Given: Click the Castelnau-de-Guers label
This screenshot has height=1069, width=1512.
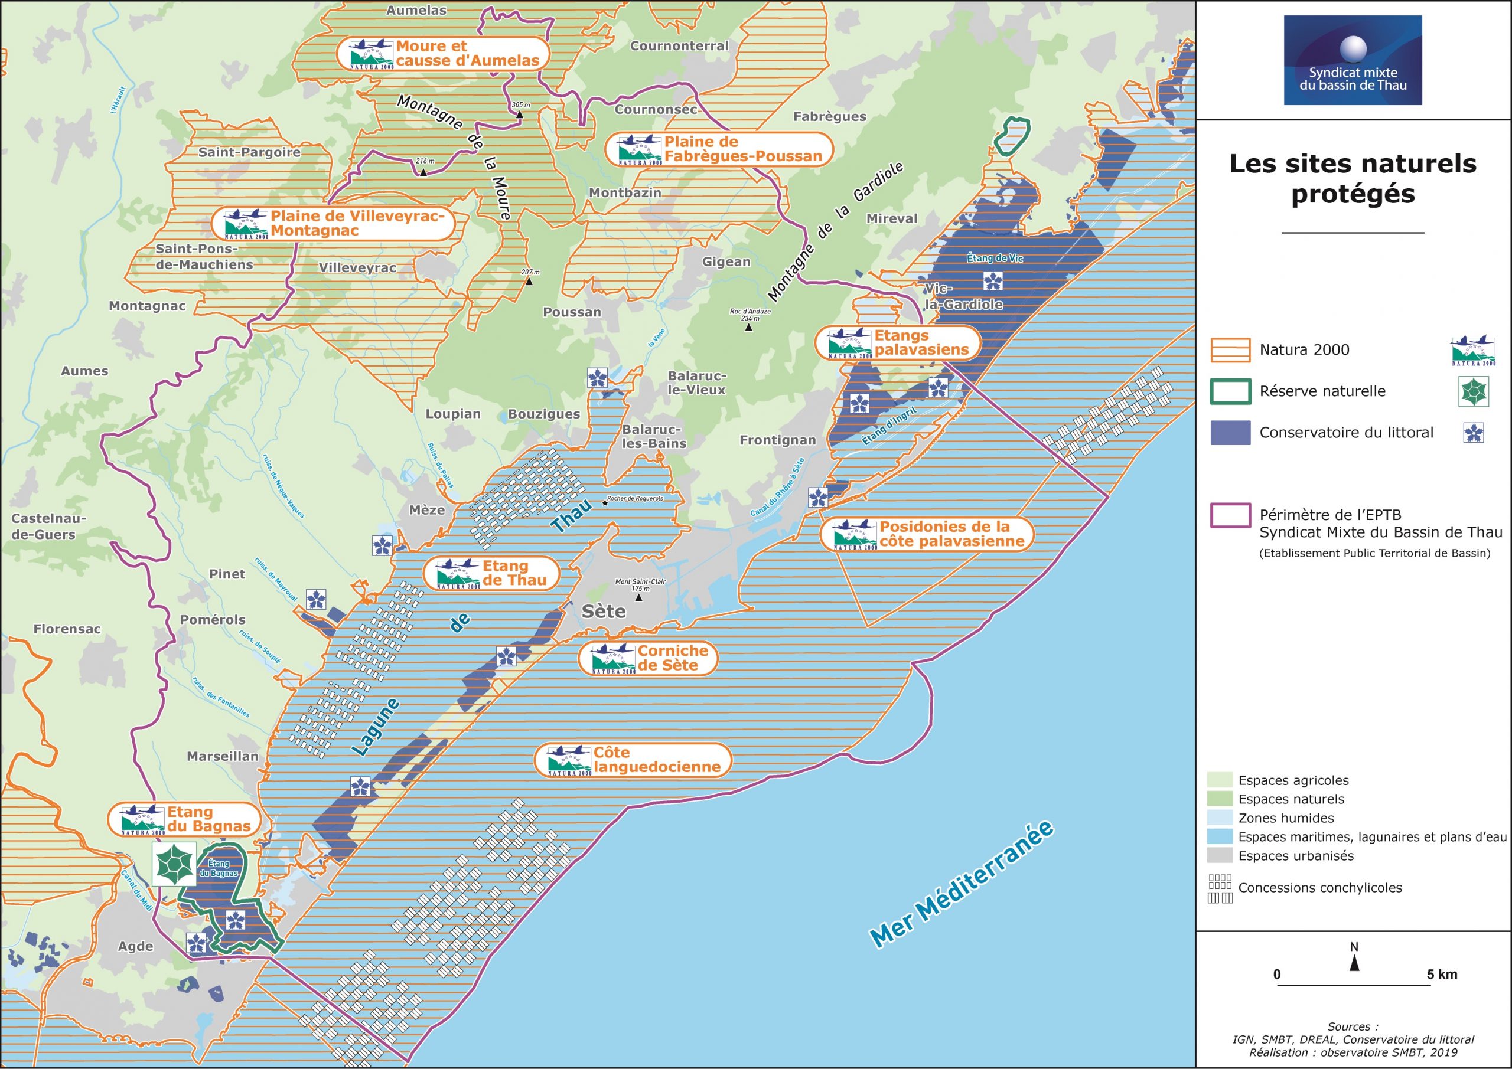Looking at the screenshot, I should tap(49, 527).
